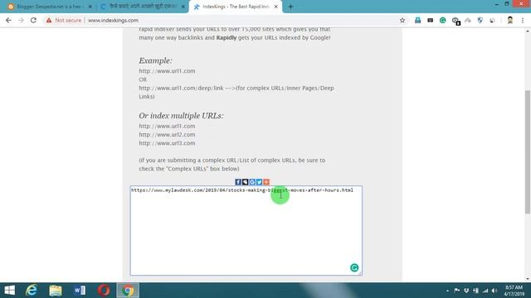Click the 'Or index multiple URLs:' heading

pyautogui.click(x=181, y=116)
